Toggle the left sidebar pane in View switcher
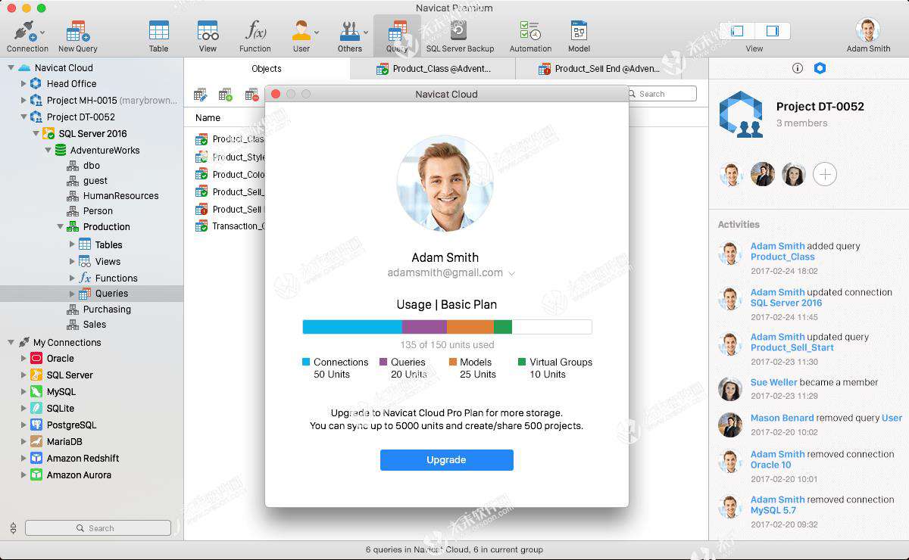Screen dimensions: 909x560 click(x=737, y=31)
